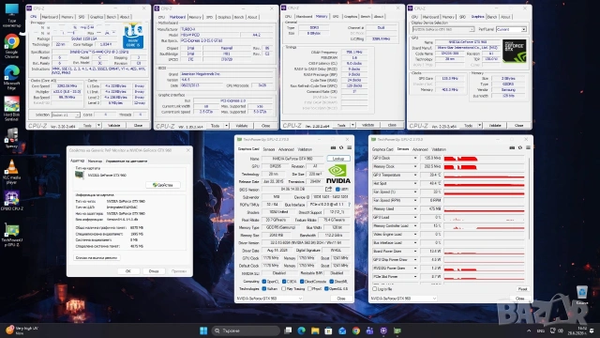Screen dimensions: 600x338
Task: Open Google Chrome desktop shortcut
Action: pos(12,46)
